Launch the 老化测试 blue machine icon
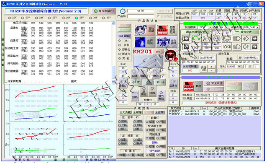Screen dimensions: 267x163 point(167,42)
